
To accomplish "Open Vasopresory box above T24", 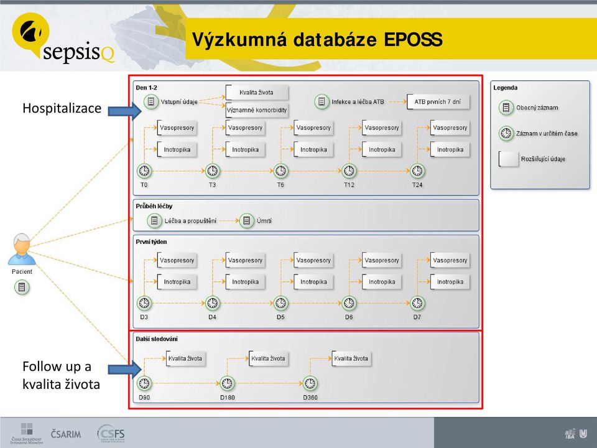I will (450, 128).
